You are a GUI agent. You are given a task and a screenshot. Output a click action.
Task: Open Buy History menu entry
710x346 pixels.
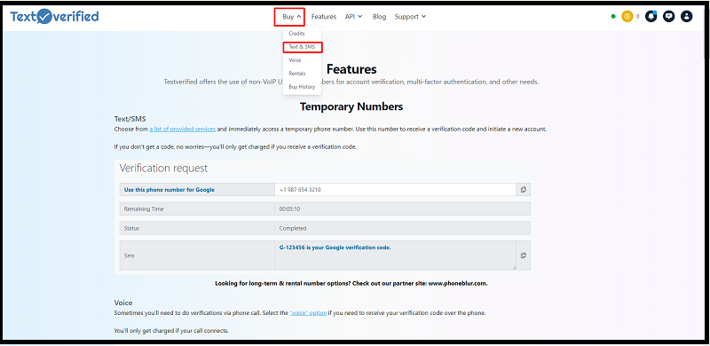click(x=302, y=87)
